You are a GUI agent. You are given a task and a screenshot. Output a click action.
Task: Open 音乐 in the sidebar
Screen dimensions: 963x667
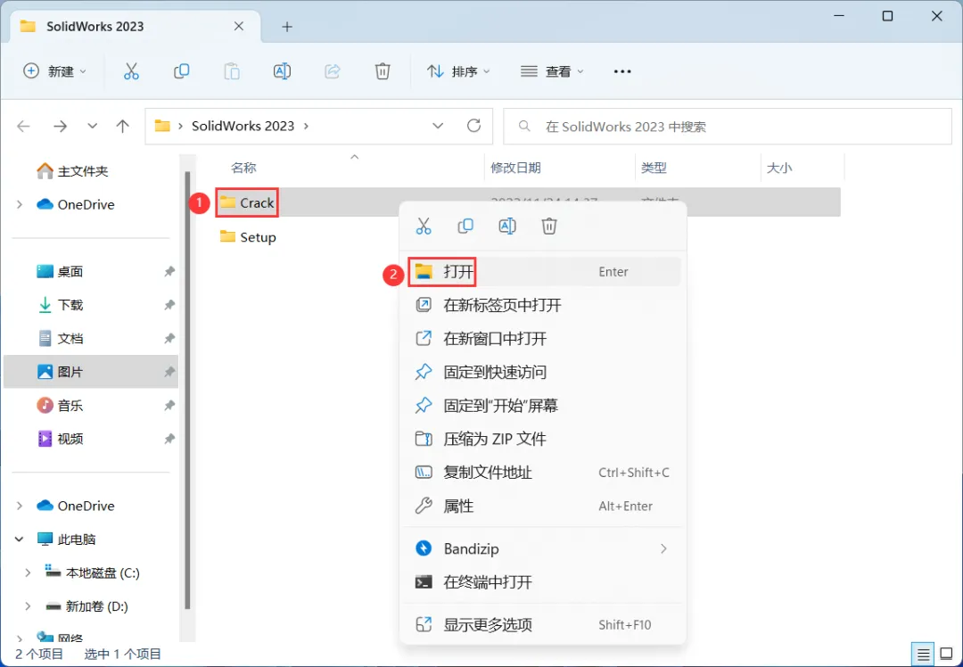61,406
